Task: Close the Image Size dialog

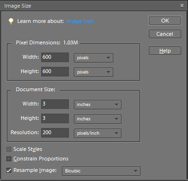Action: click(x=182, y=6)
